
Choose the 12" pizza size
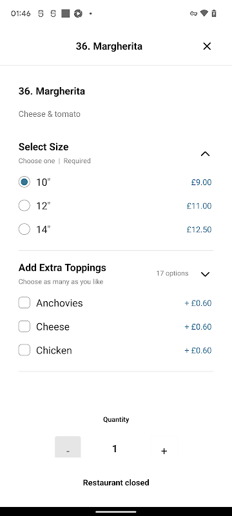pyautogui.click(x=24, y=206)
